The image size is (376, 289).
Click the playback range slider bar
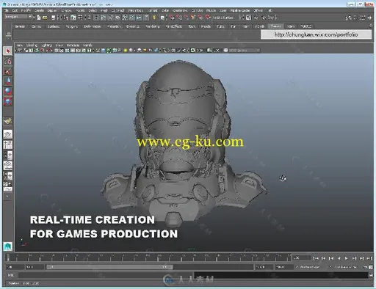click(x=109, y=267)
